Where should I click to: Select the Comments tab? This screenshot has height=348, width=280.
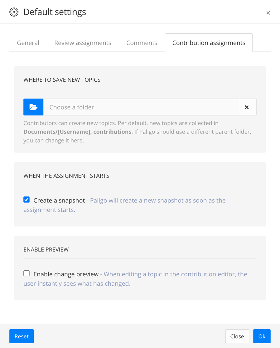[x=142, y=43]
